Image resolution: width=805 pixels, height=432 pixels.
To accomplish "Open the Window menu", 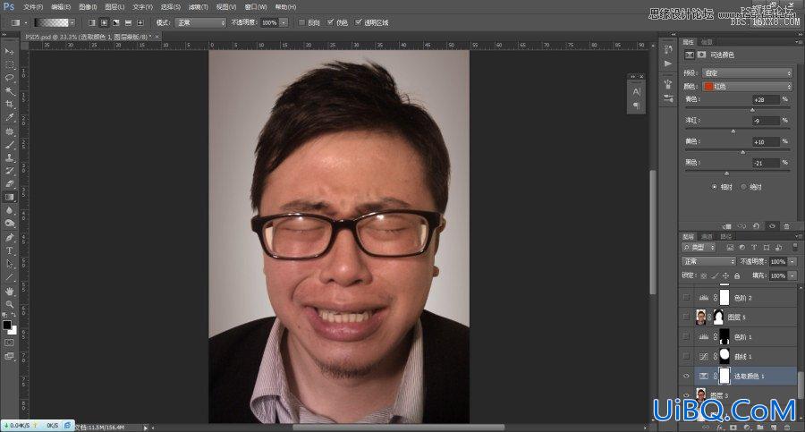I will click(x=256, y=7).
